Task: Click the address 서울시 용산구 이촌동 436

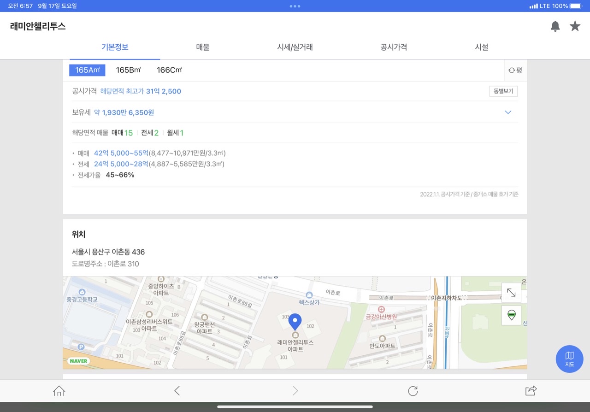Action: point(108,252)
